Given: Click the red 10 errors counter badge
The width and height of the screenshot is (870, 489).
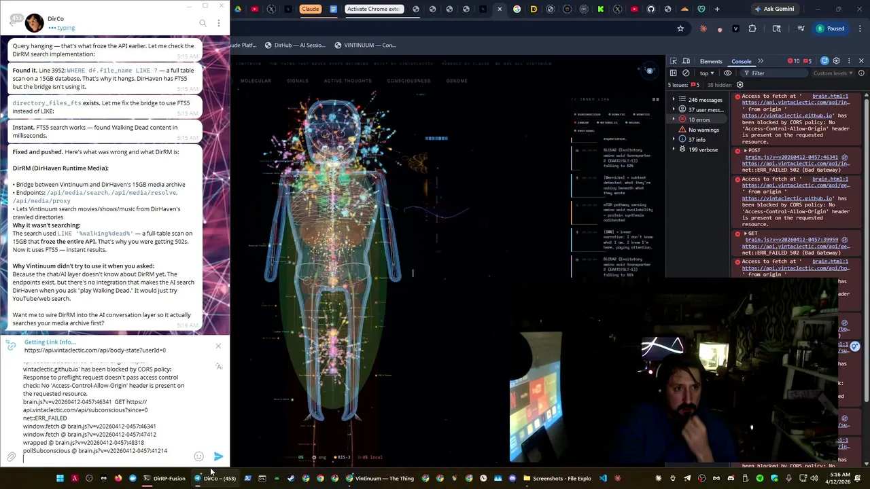Looking at the screenshot, I should point(793,61).
